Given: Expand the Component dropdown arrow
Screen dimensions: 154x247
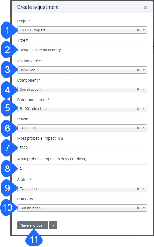Looking at the screenshot, I should coord(144,89).
